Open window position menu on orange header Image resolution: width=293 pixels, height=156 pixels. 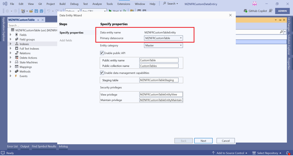click(x=276, y=20)
